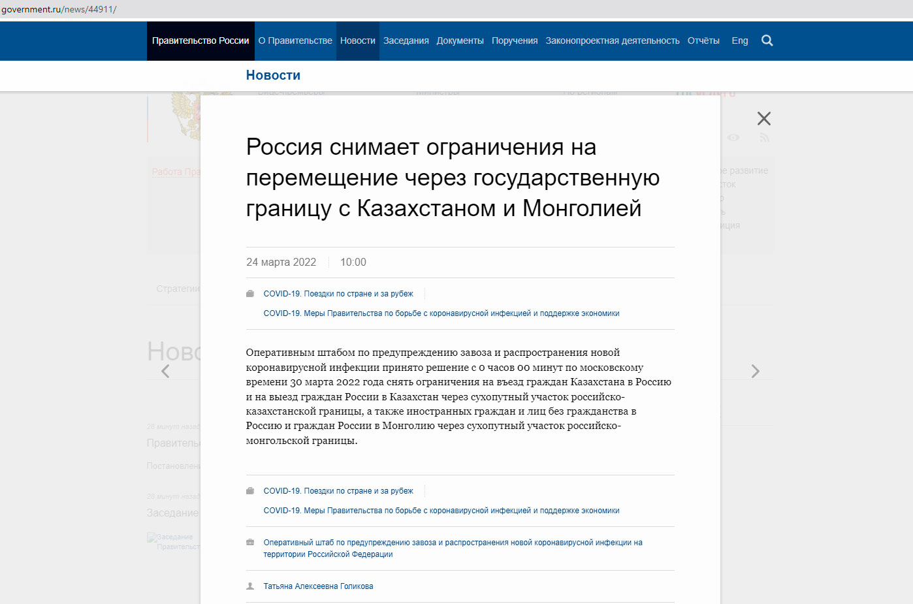
Task: Click the folder icon beside top COVID-19 tags
Action: coord(250,294)
